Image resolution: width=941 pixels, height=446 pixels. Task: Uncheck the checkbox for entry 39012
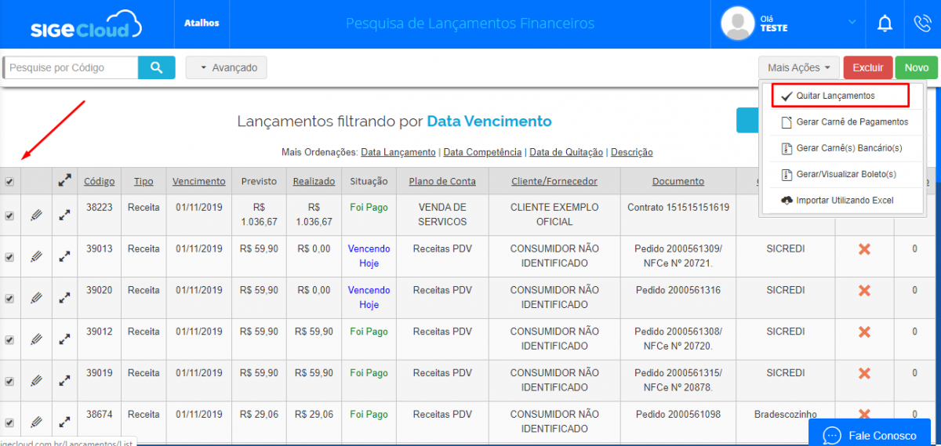(x=9, y=340)
